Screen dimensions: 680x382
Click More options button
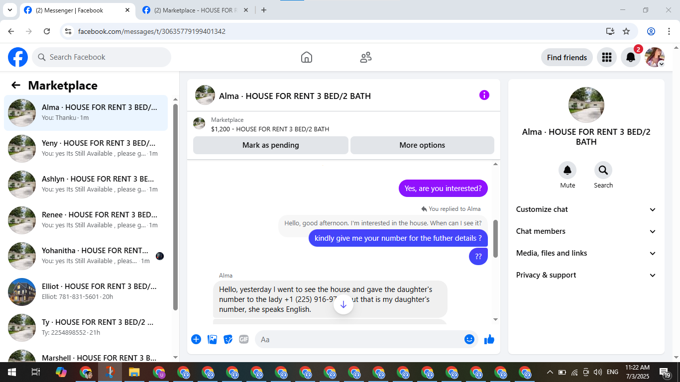(x=422, y=145)
